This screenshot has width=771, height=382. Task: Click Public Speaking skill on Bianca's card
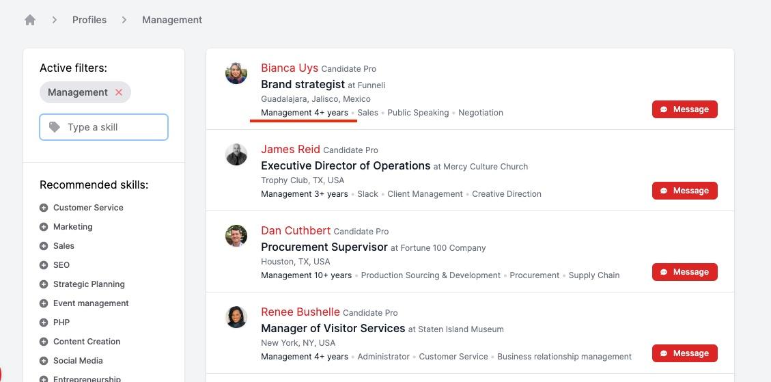click(418, 113)
